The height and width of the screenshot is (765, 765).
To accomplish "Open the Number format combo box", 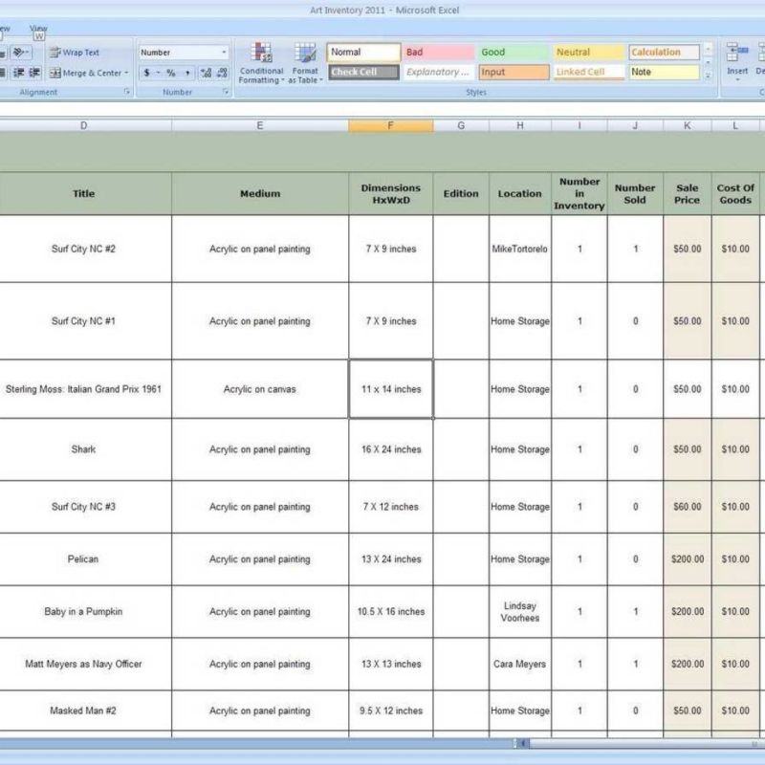I will tap(180, 52).
